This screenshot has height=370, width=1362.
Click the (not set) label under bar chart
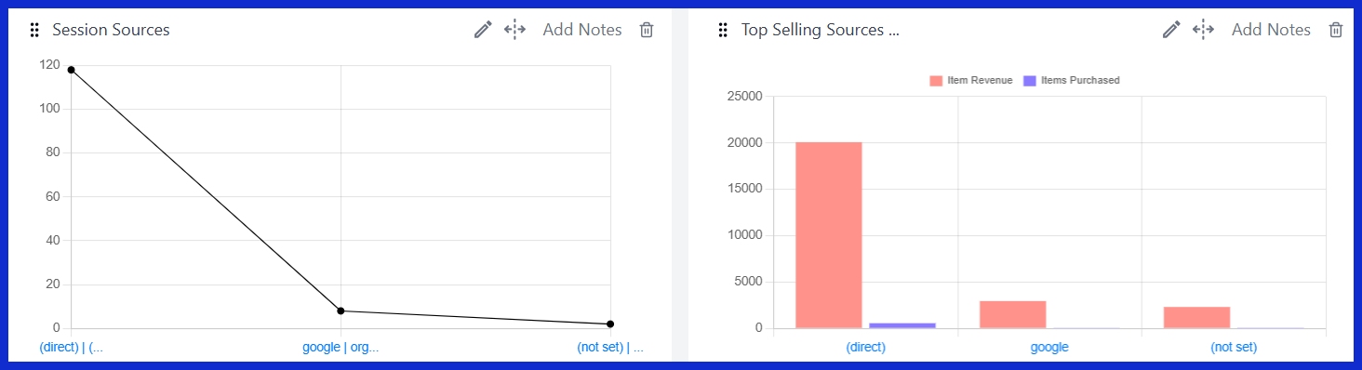pyautogui.click(x=1234, y=348)
